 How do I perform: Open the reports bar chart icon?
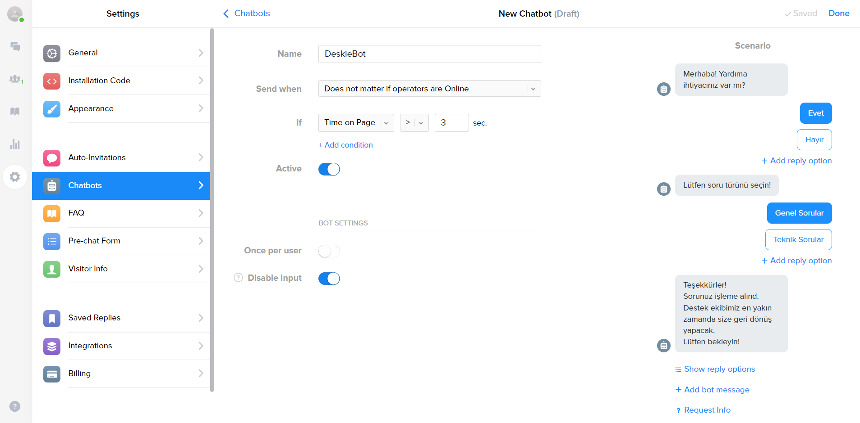pyautogui.click(x=15, y=144)
